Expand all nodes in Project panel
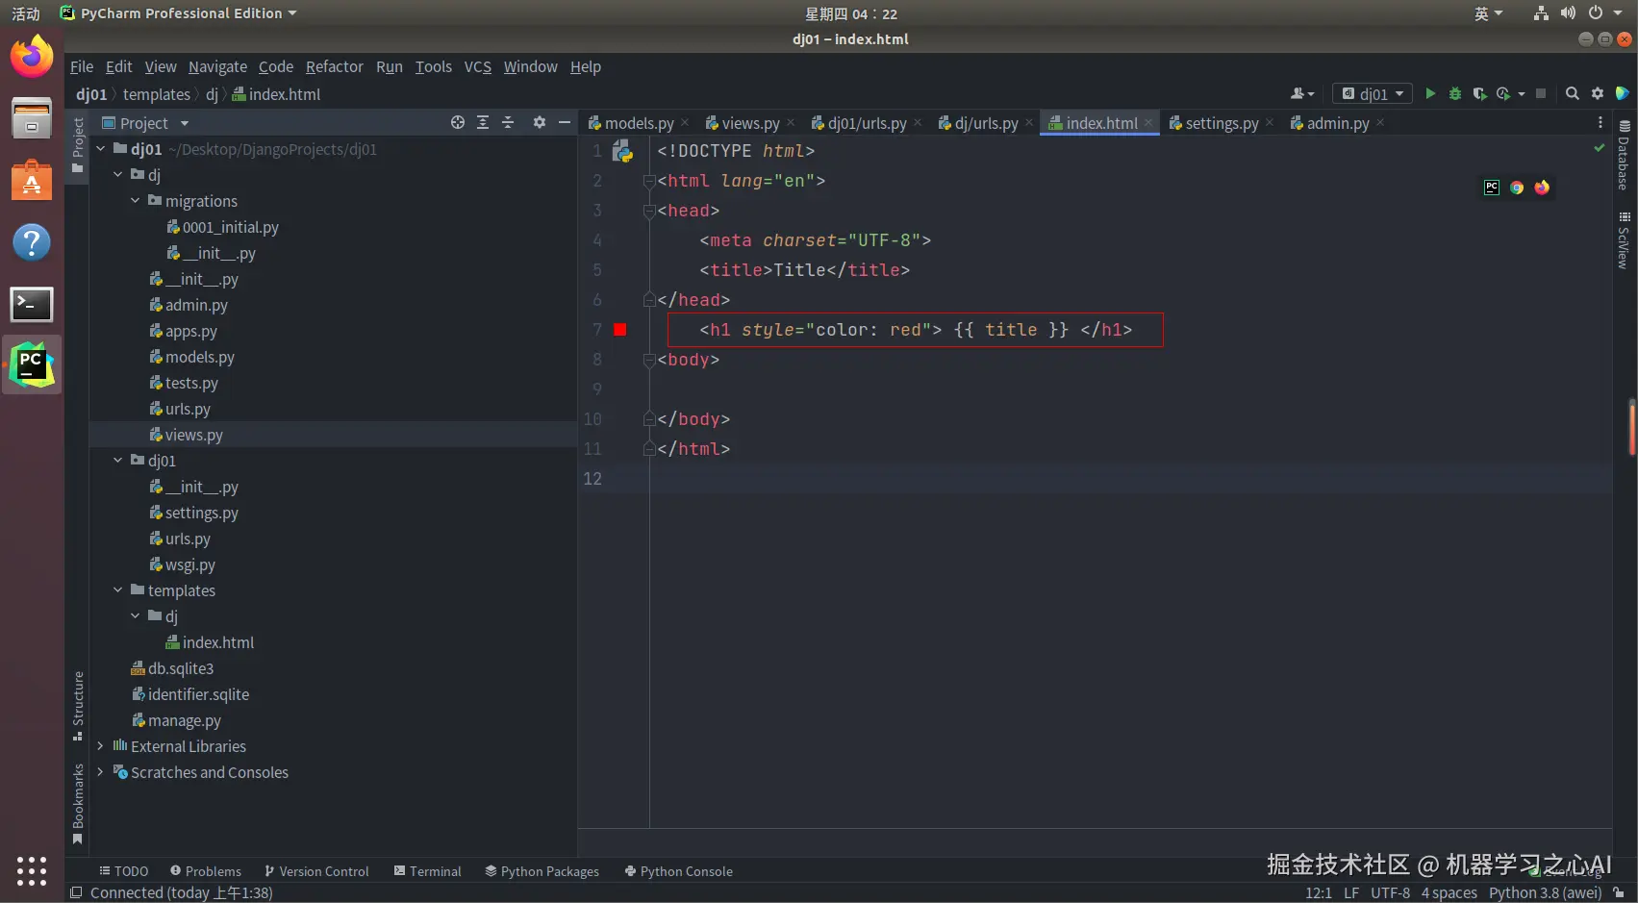1638x903 pixels. coord(483,122)
